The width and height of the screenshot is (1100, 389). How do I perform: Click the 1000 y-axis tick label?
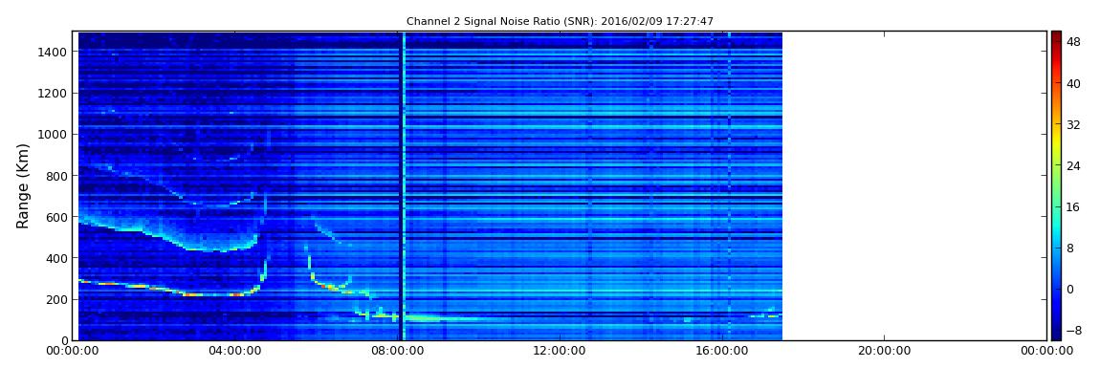[x=53, y=135]
